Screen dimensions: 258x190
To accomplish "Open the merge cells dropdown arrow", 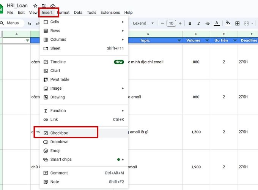I will [252, 24].
